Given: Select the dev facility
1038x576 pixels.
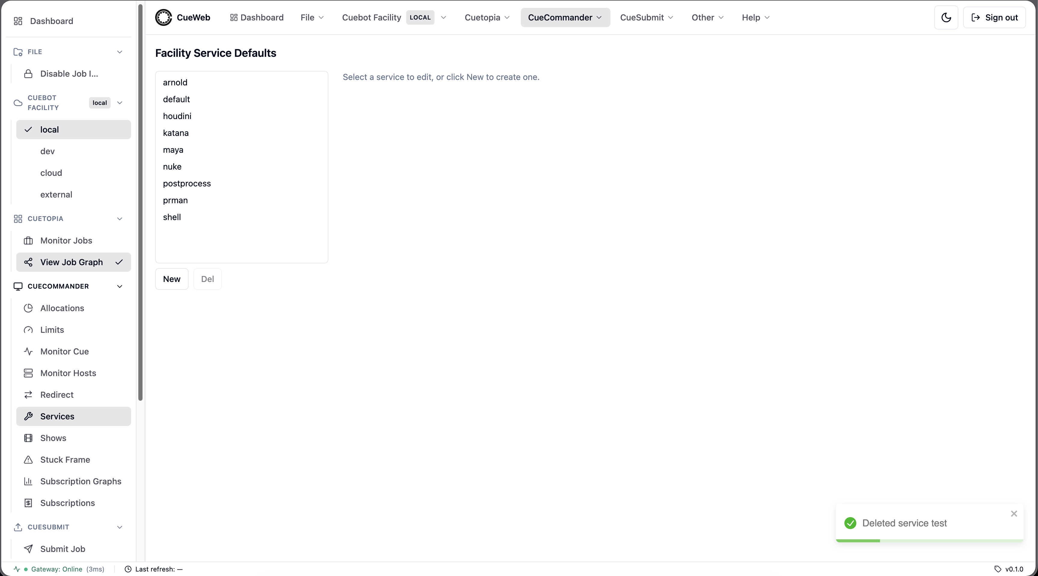Looking at the screenshot, I should pyautogui.click(x=73, y=152).
